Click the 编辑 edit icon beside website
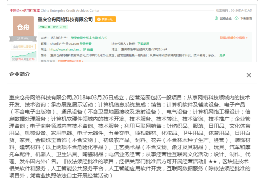This screenshot has width=270, height=180. [85, 50]
